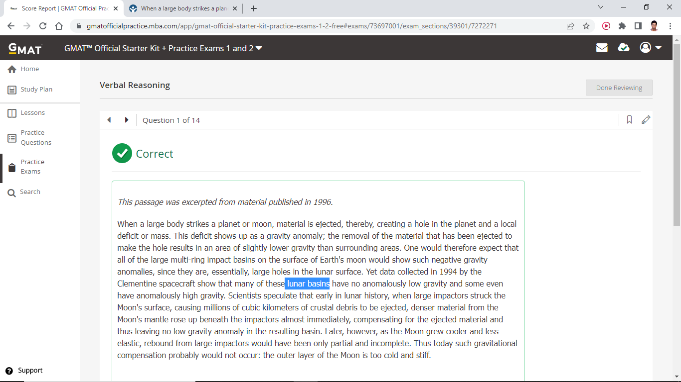Open the Chrome tab search chevron
Screen dimensions: 681x382
pos(600,7)
